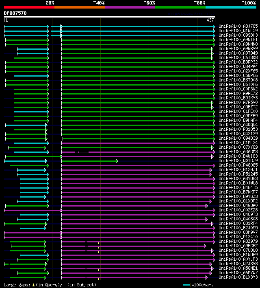This screenshot has width=260, height=288.
Task: Open hit UniRef100_Q1WLX9
Action: (238, 31)
